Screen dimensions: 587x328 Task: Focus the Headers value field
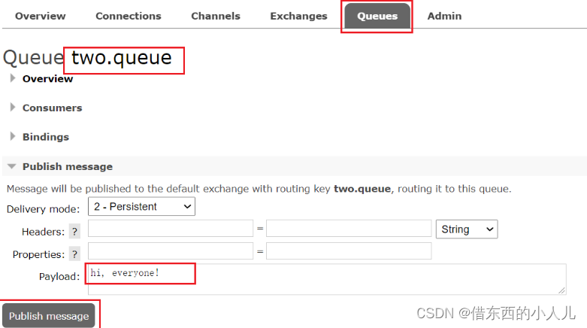point(349,228)
